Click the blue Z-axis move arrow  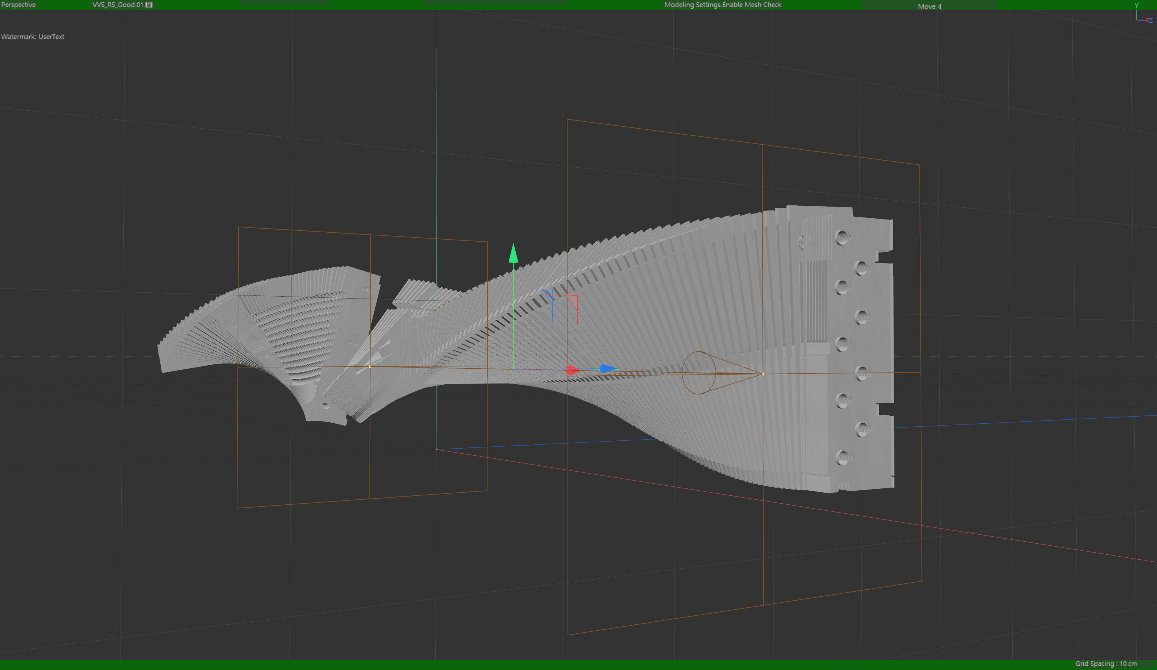[x=608, y=368]
